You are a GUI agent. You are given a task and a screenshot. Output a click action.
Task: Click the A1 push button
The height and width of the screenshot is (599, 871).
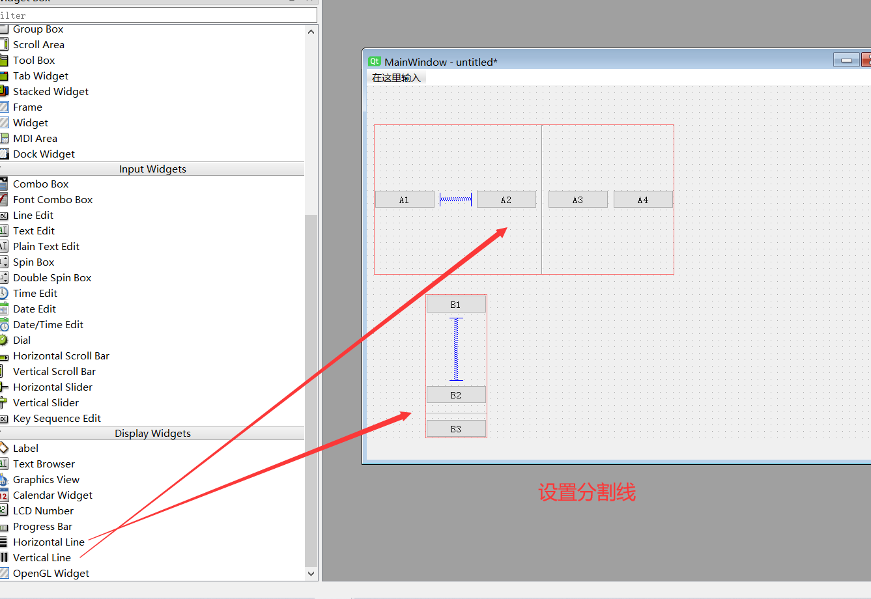(x=405, y=199)
